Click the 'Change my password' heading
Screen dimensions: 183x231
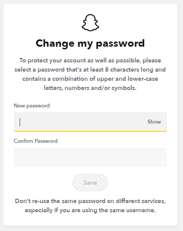[x=90, y=44]
